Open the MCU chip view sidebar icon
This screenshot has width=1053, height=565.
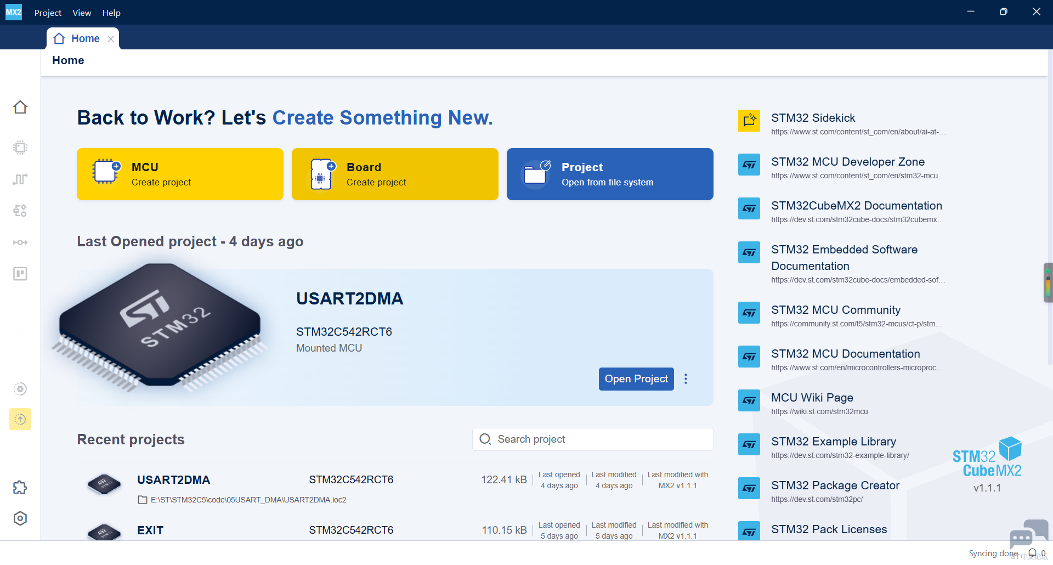coord(20,148)
